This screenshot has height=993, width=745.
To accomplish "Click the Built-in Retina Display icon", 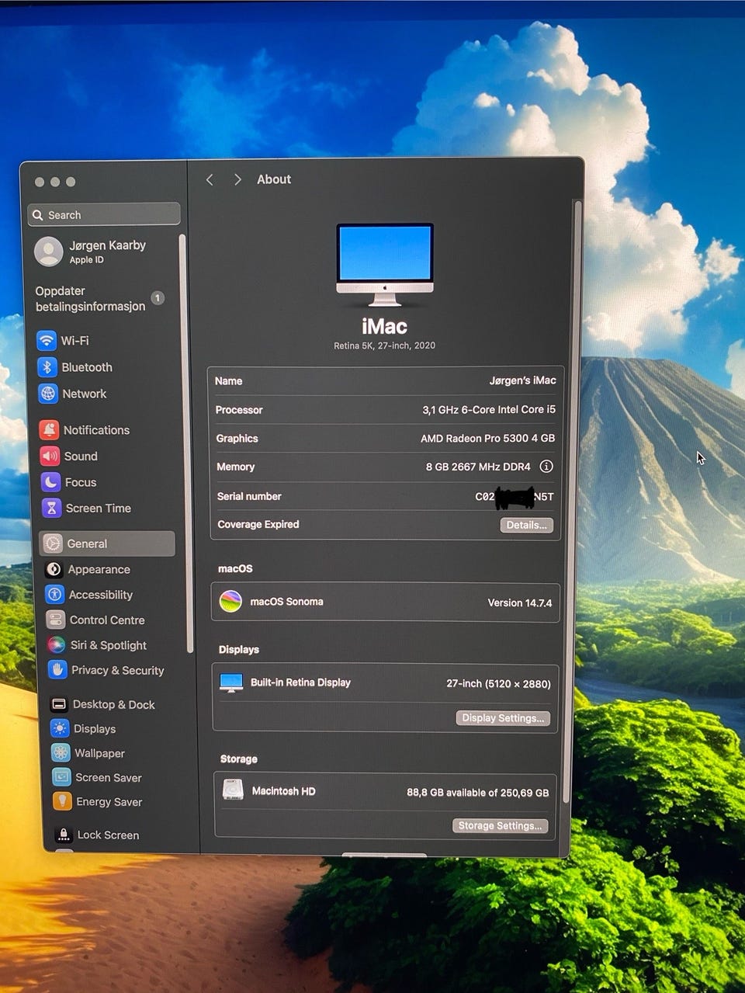I will pos(231,682).
